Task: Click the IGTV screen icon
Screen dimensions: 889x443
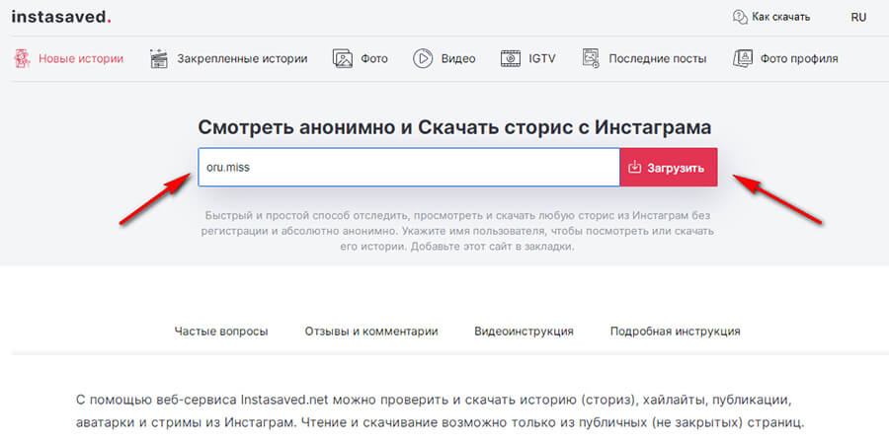Action: pyautogui.click(x=511, y=58)
